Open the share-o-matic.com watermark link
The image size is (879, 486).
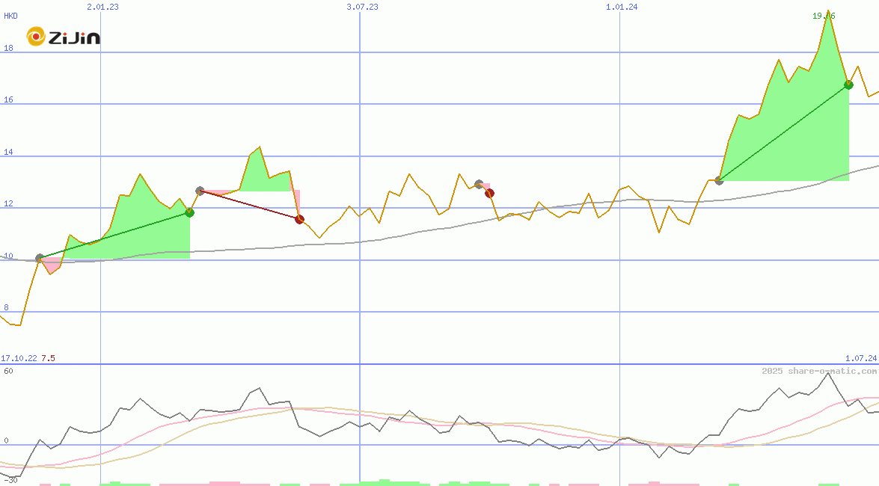[x=819, y=371]
